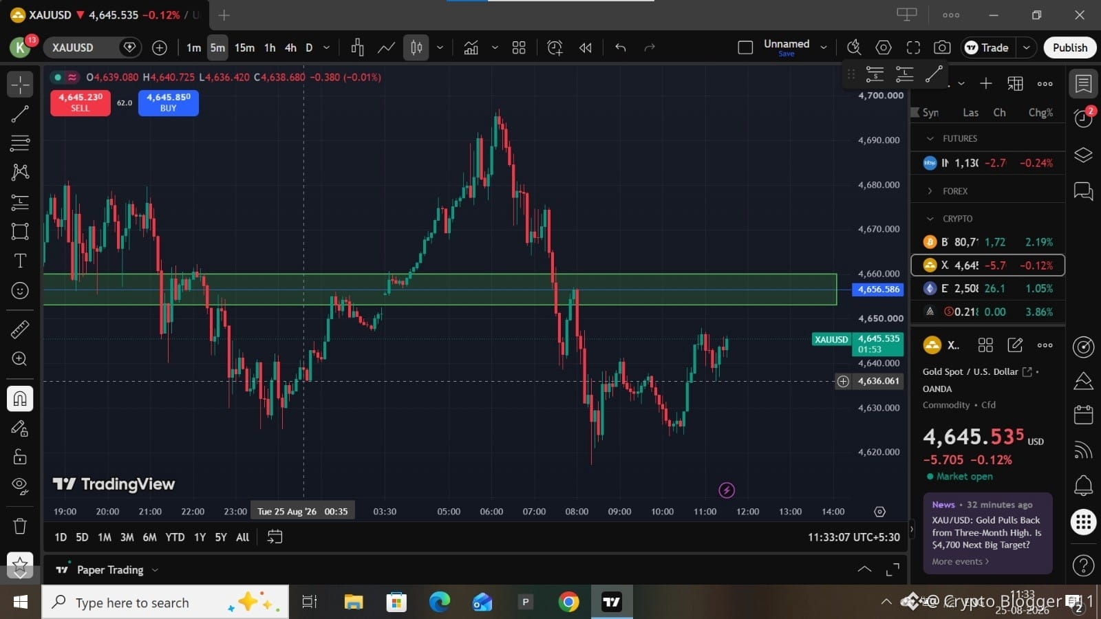Toggle lock all drawing tools

click(x=20, y=457)
